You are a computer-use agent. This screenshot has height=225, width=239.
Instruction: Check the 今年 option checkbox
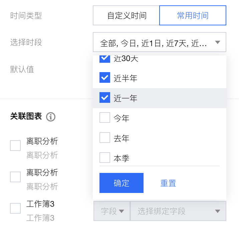[x=105, y=118]
